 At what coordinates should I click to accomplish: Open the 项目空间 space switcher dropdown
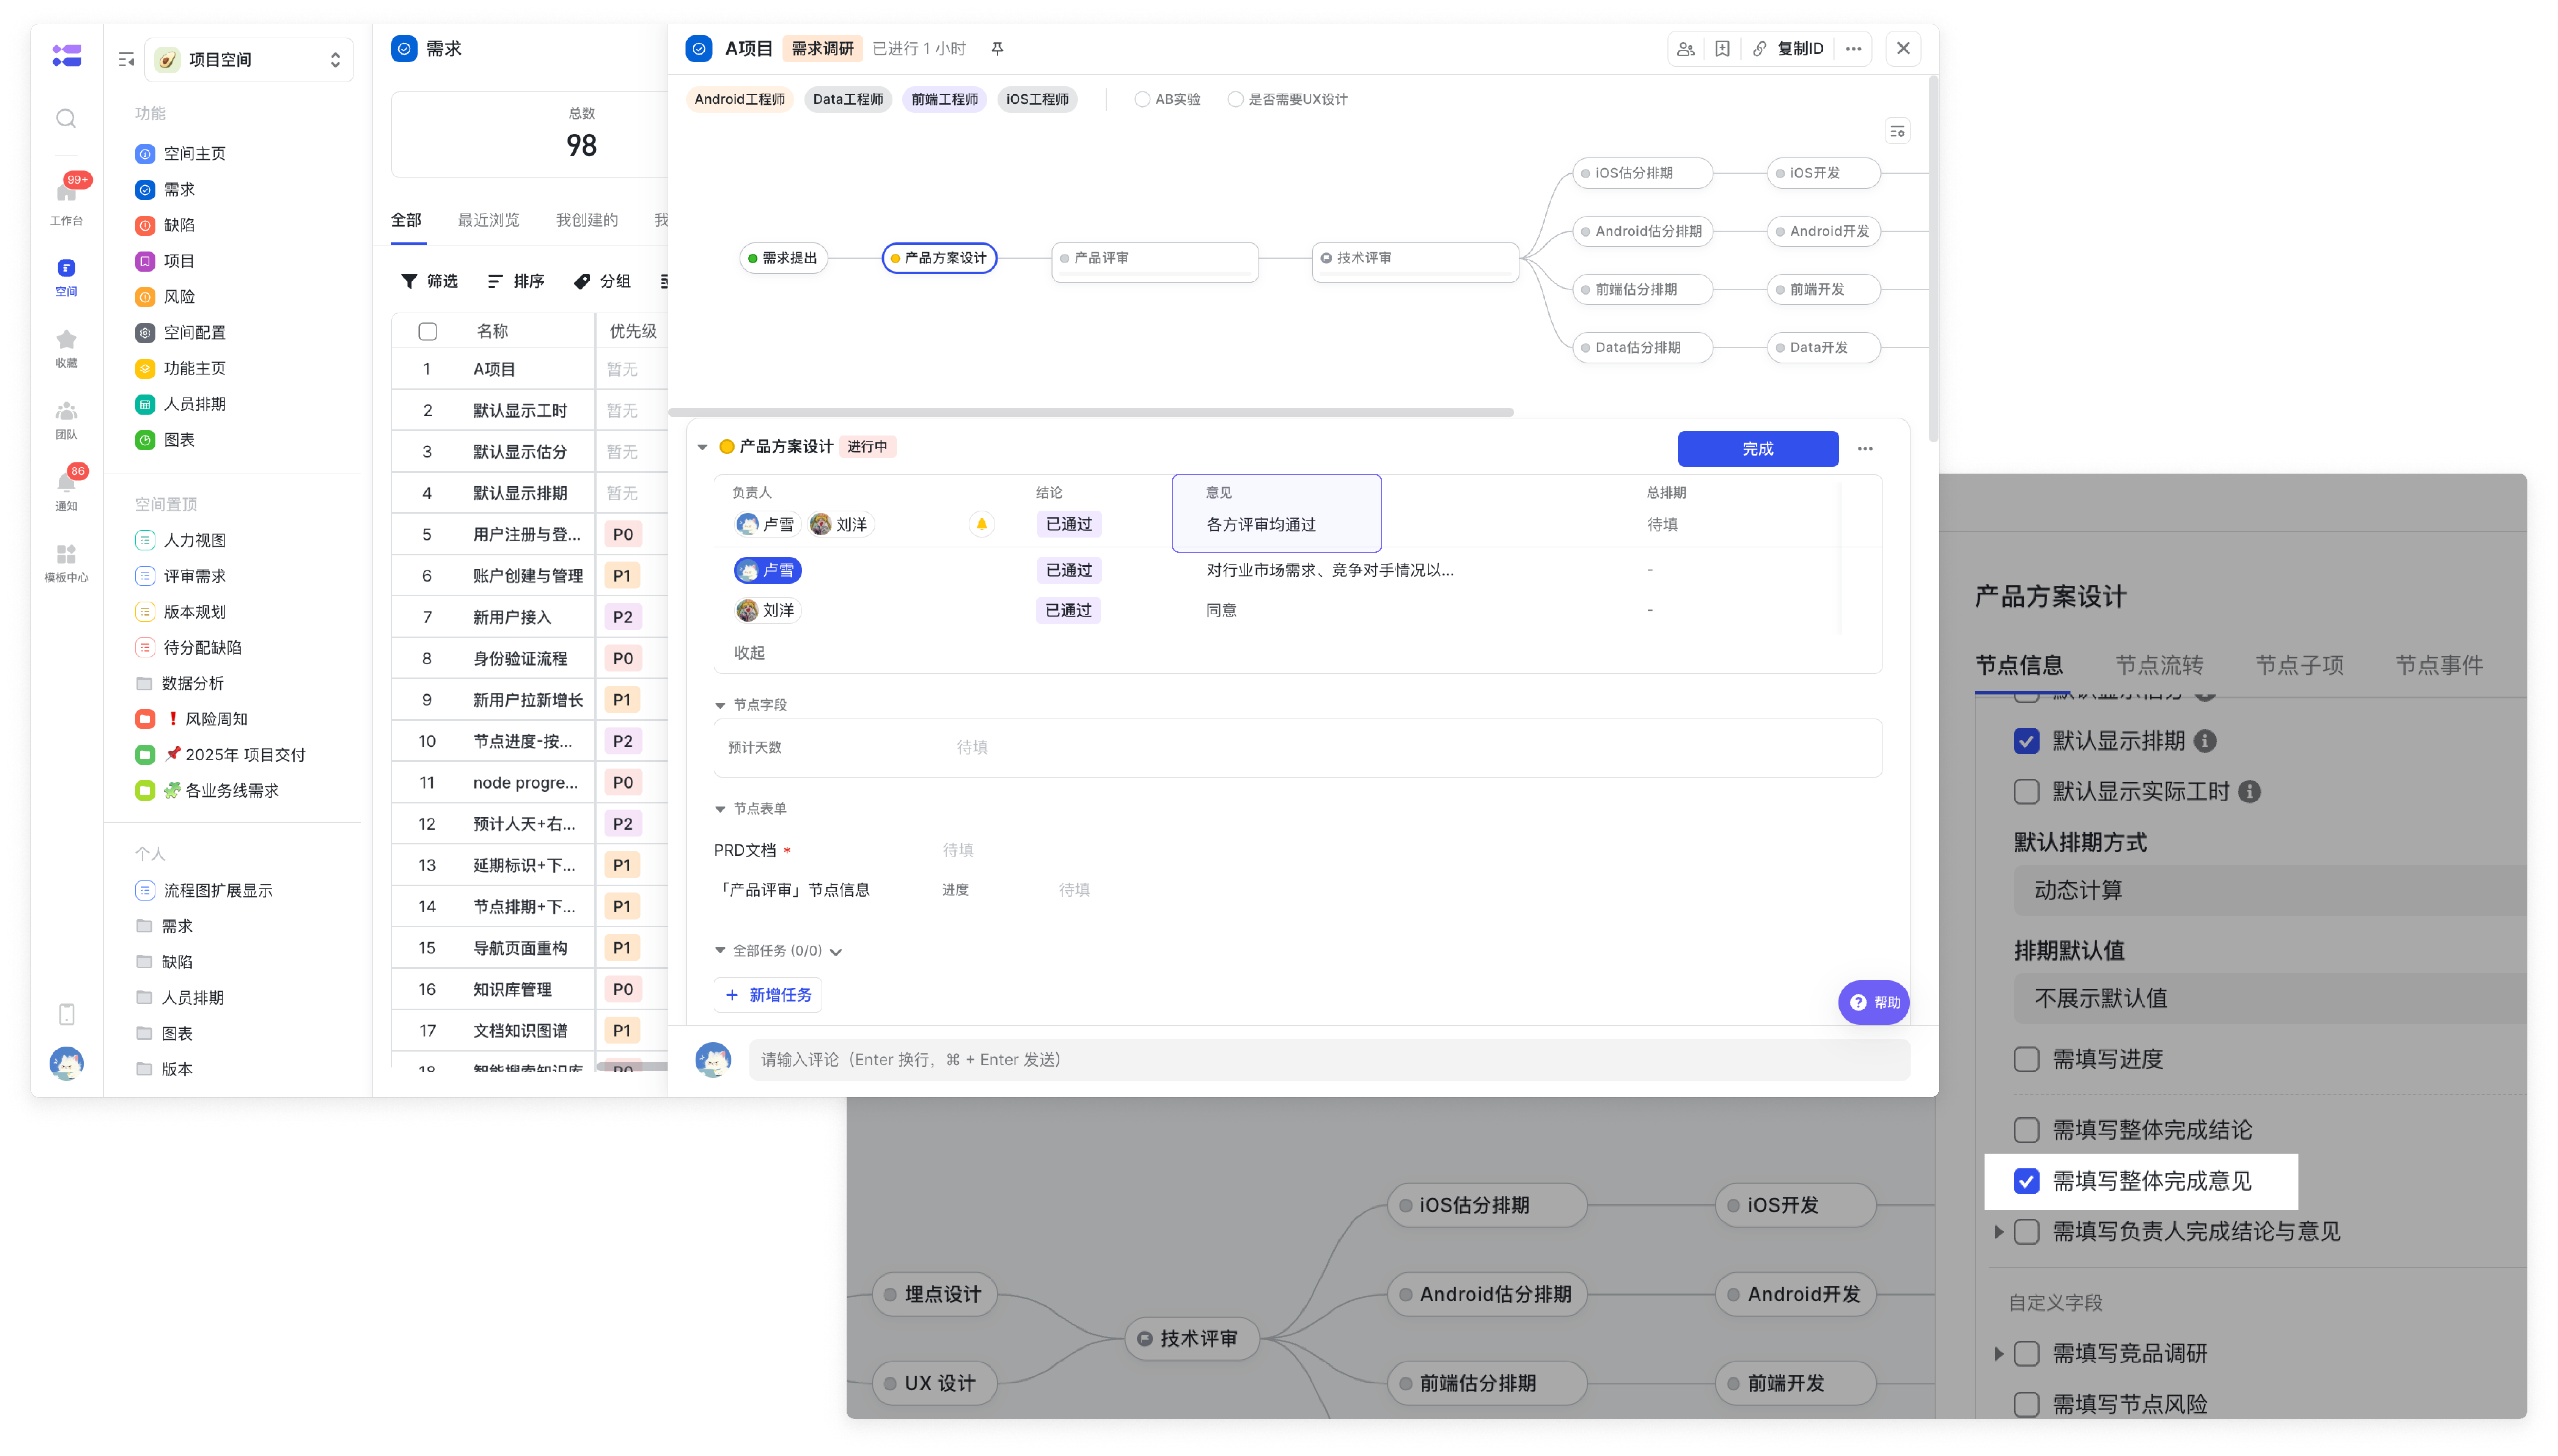click(x=249, y=60)
